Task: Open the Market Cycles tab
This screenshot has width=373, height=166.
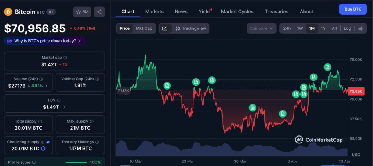Action: [237, 12]
